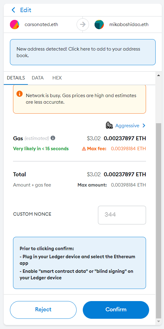Open the Aggressive gas fee options
The image size is (164, 329).
tap(127, 125)
